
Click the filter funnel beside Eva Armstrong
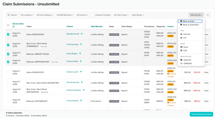click(x=82, y=82)
